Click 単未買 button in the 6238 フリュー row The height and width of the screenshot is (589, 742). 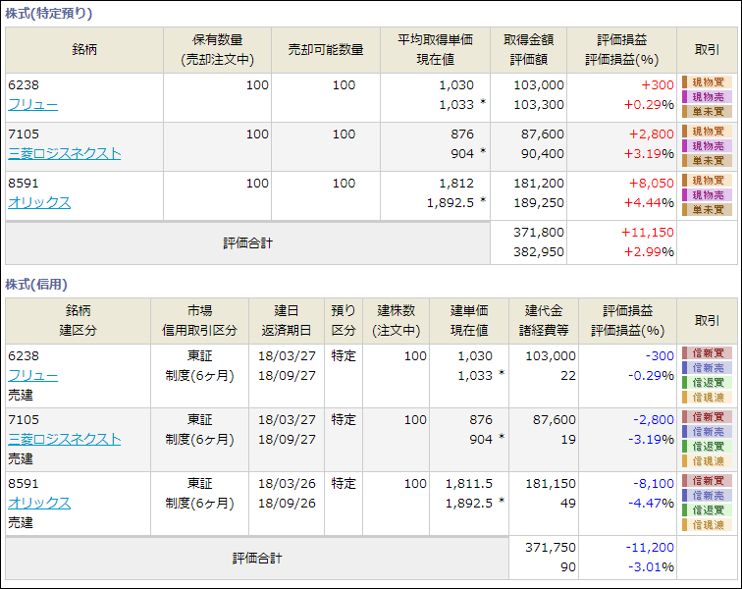pos(707,112)
